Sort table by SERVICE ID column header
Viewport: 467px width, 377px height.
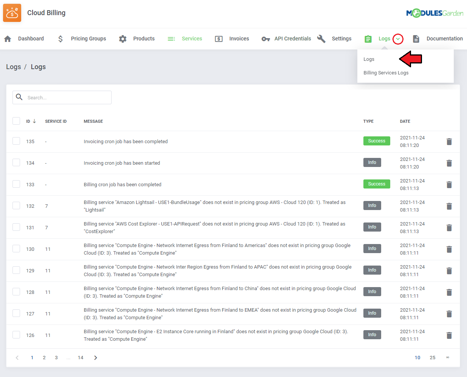tap(56, 121)
